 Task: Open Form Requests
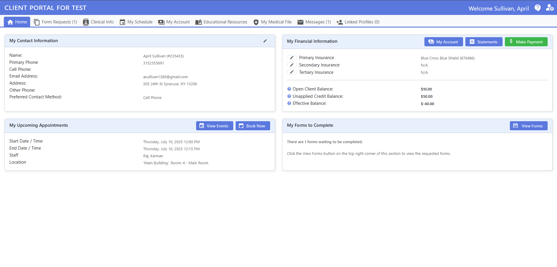coord(55,22)
